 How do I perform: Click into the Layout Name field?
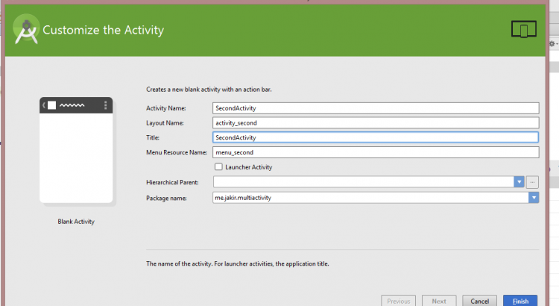374,123
